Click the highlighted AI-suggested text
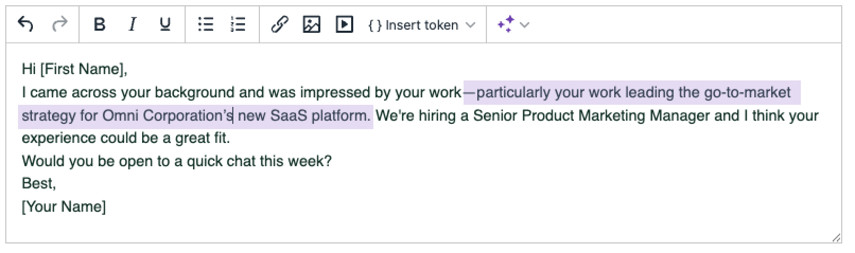Screen dimensions: 855x253 pos(631,93)
